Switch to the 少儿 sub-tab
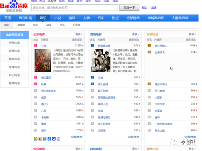The width and height of the screenshot is (202, 151). (62, 25)
